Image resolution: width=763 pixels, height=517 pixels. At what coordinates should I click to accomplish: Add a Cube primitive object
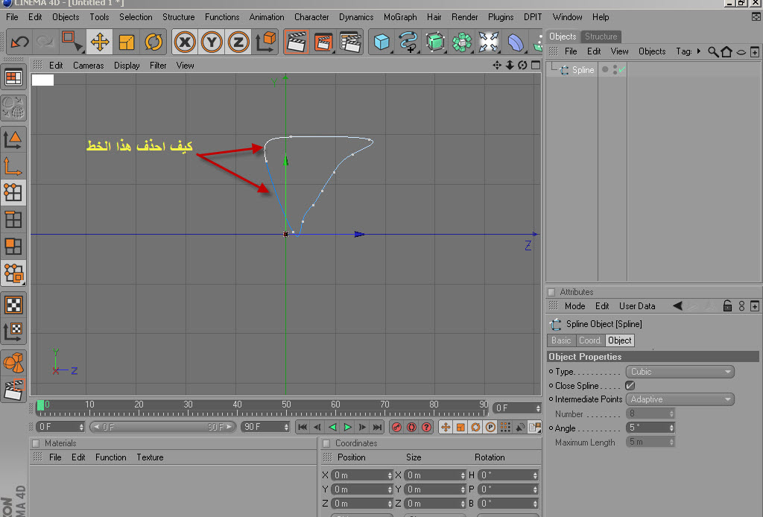pos(381,42)
